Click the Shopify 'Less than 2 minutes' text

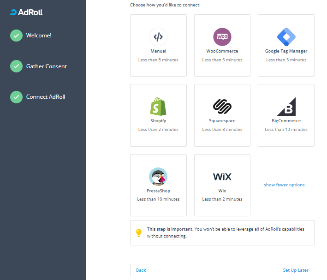(x=158, y=130)
